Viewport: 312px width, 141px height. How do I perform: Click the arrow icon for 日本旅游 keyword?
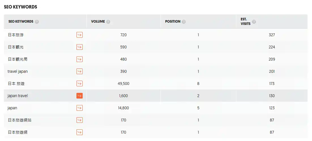[x=80, y=35]
